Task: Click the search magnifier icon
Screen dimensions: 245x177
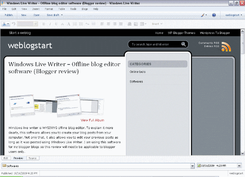Action: pyautogui.click(x=183, y=44)
